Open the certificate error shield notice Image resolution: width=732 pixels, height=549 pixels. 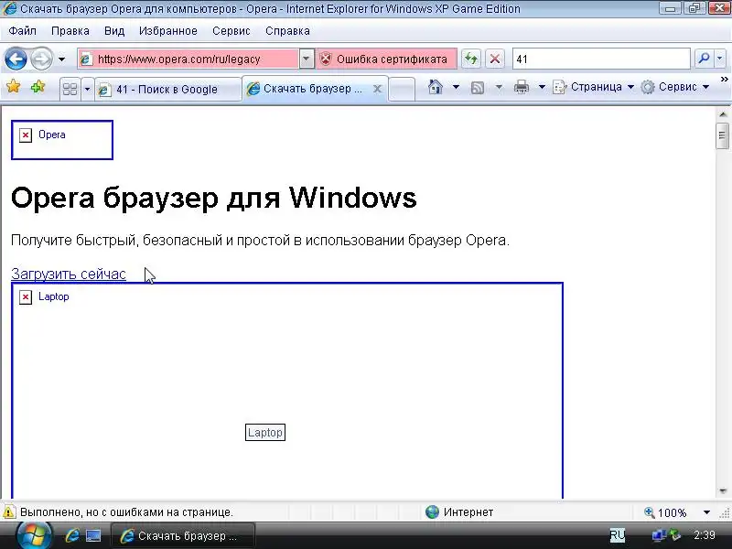point(385,59)
